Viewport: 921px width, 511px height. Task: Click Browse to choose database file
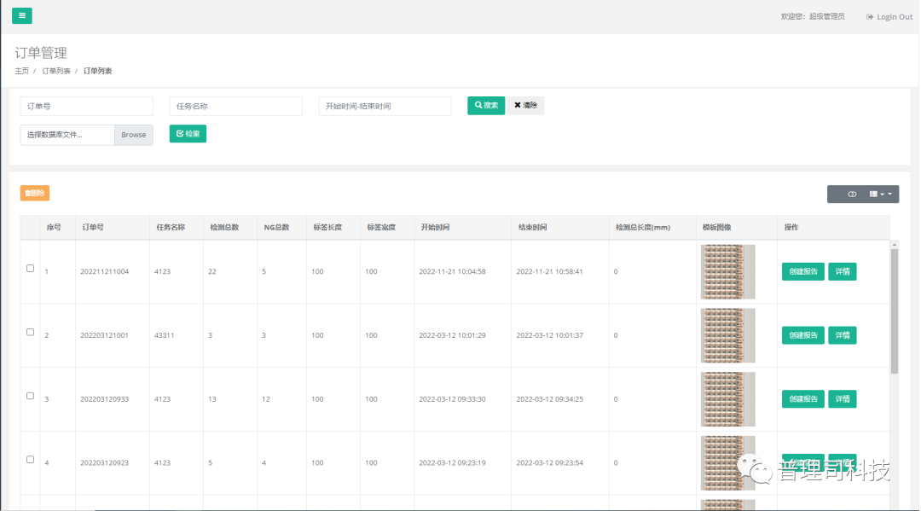(x=134, y=135)
